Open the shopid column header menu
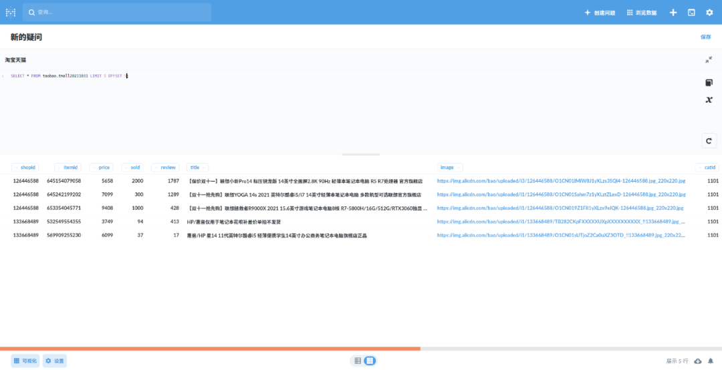722x370 pixels. (25, 168)
